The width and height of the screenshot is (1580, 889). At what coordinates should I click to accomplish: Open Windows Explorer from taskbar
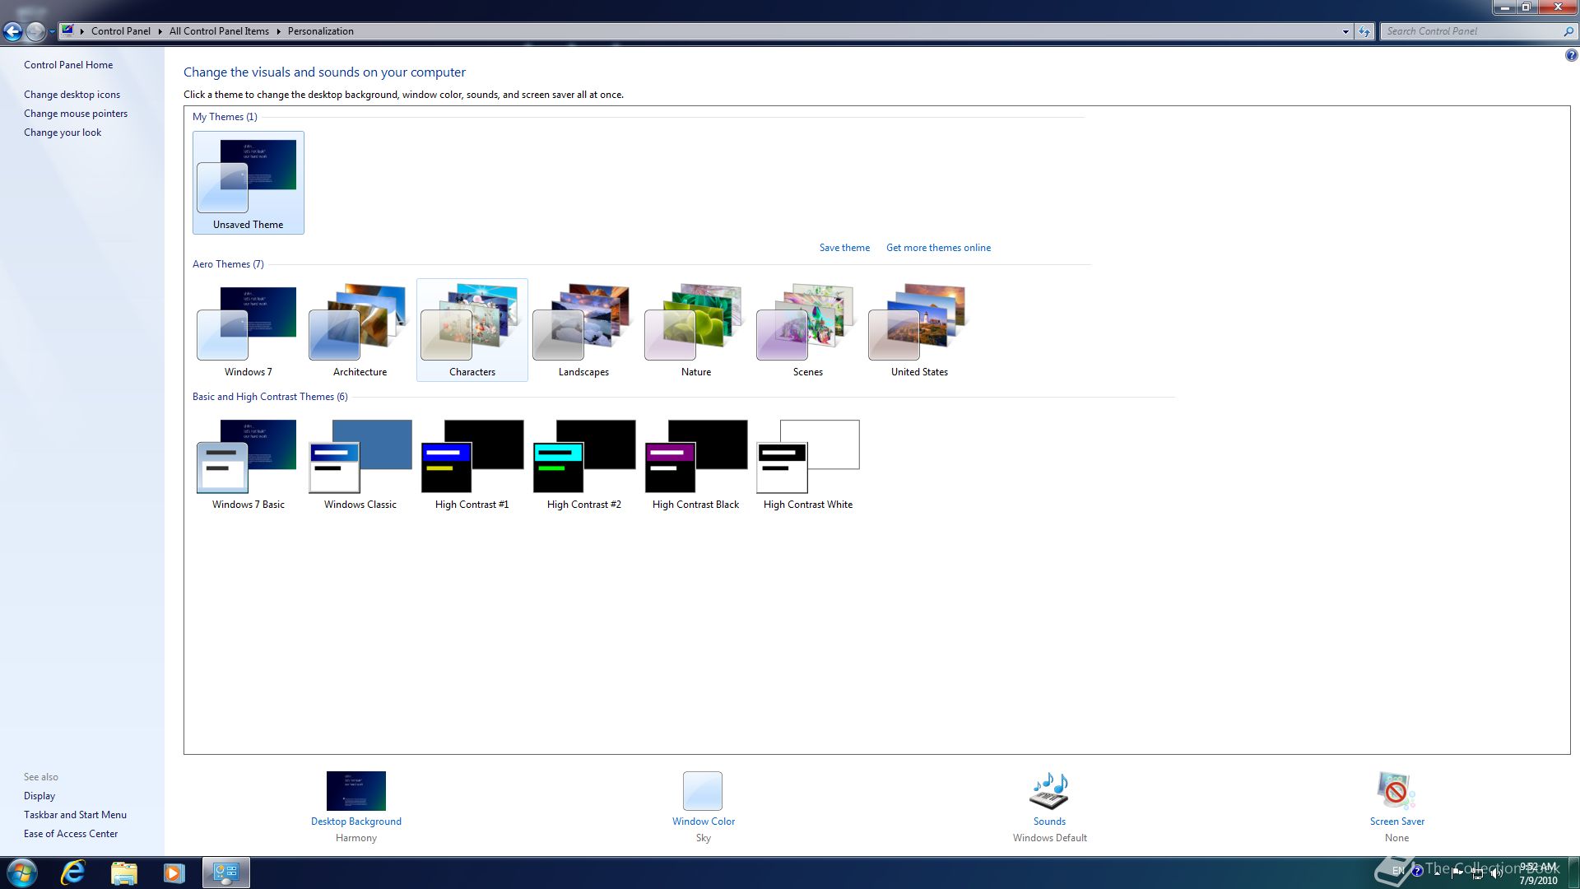click(123, 873)
